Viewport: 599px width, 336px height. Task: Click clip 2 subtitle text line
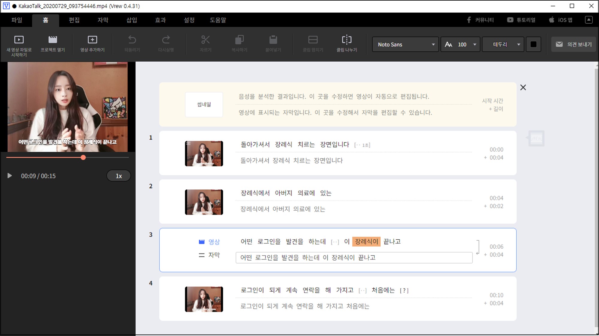click(x=283, y=209)
